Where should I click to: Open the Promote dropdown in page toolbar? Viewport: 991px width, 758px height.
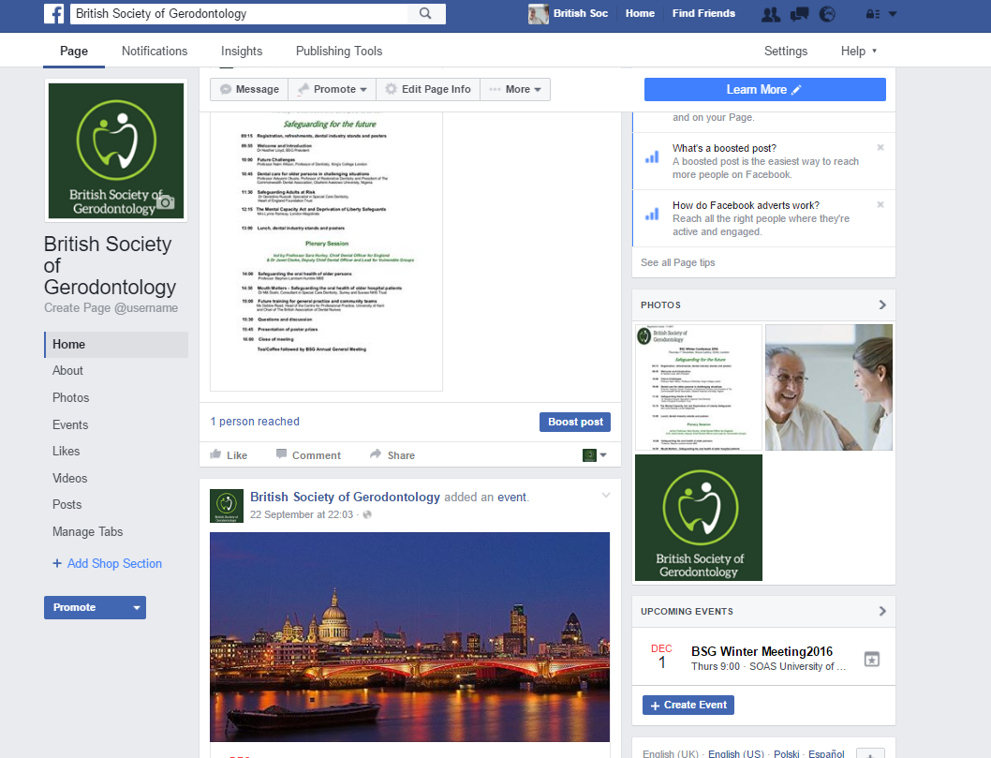tap(333, 89)
